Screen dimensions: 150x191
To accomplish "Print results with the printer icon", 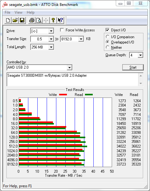I will [32, 20].
